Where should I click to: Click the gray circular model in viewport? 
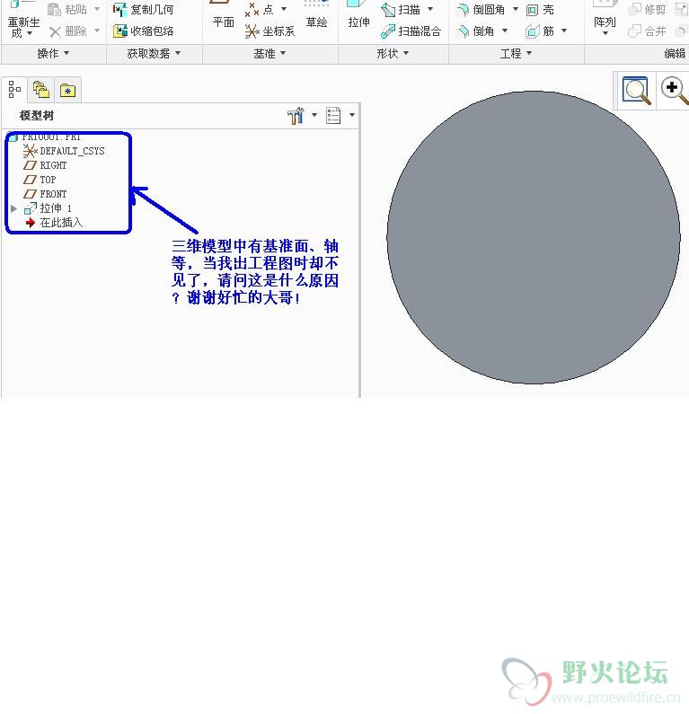pyautogui.click(x=534, y=237)
